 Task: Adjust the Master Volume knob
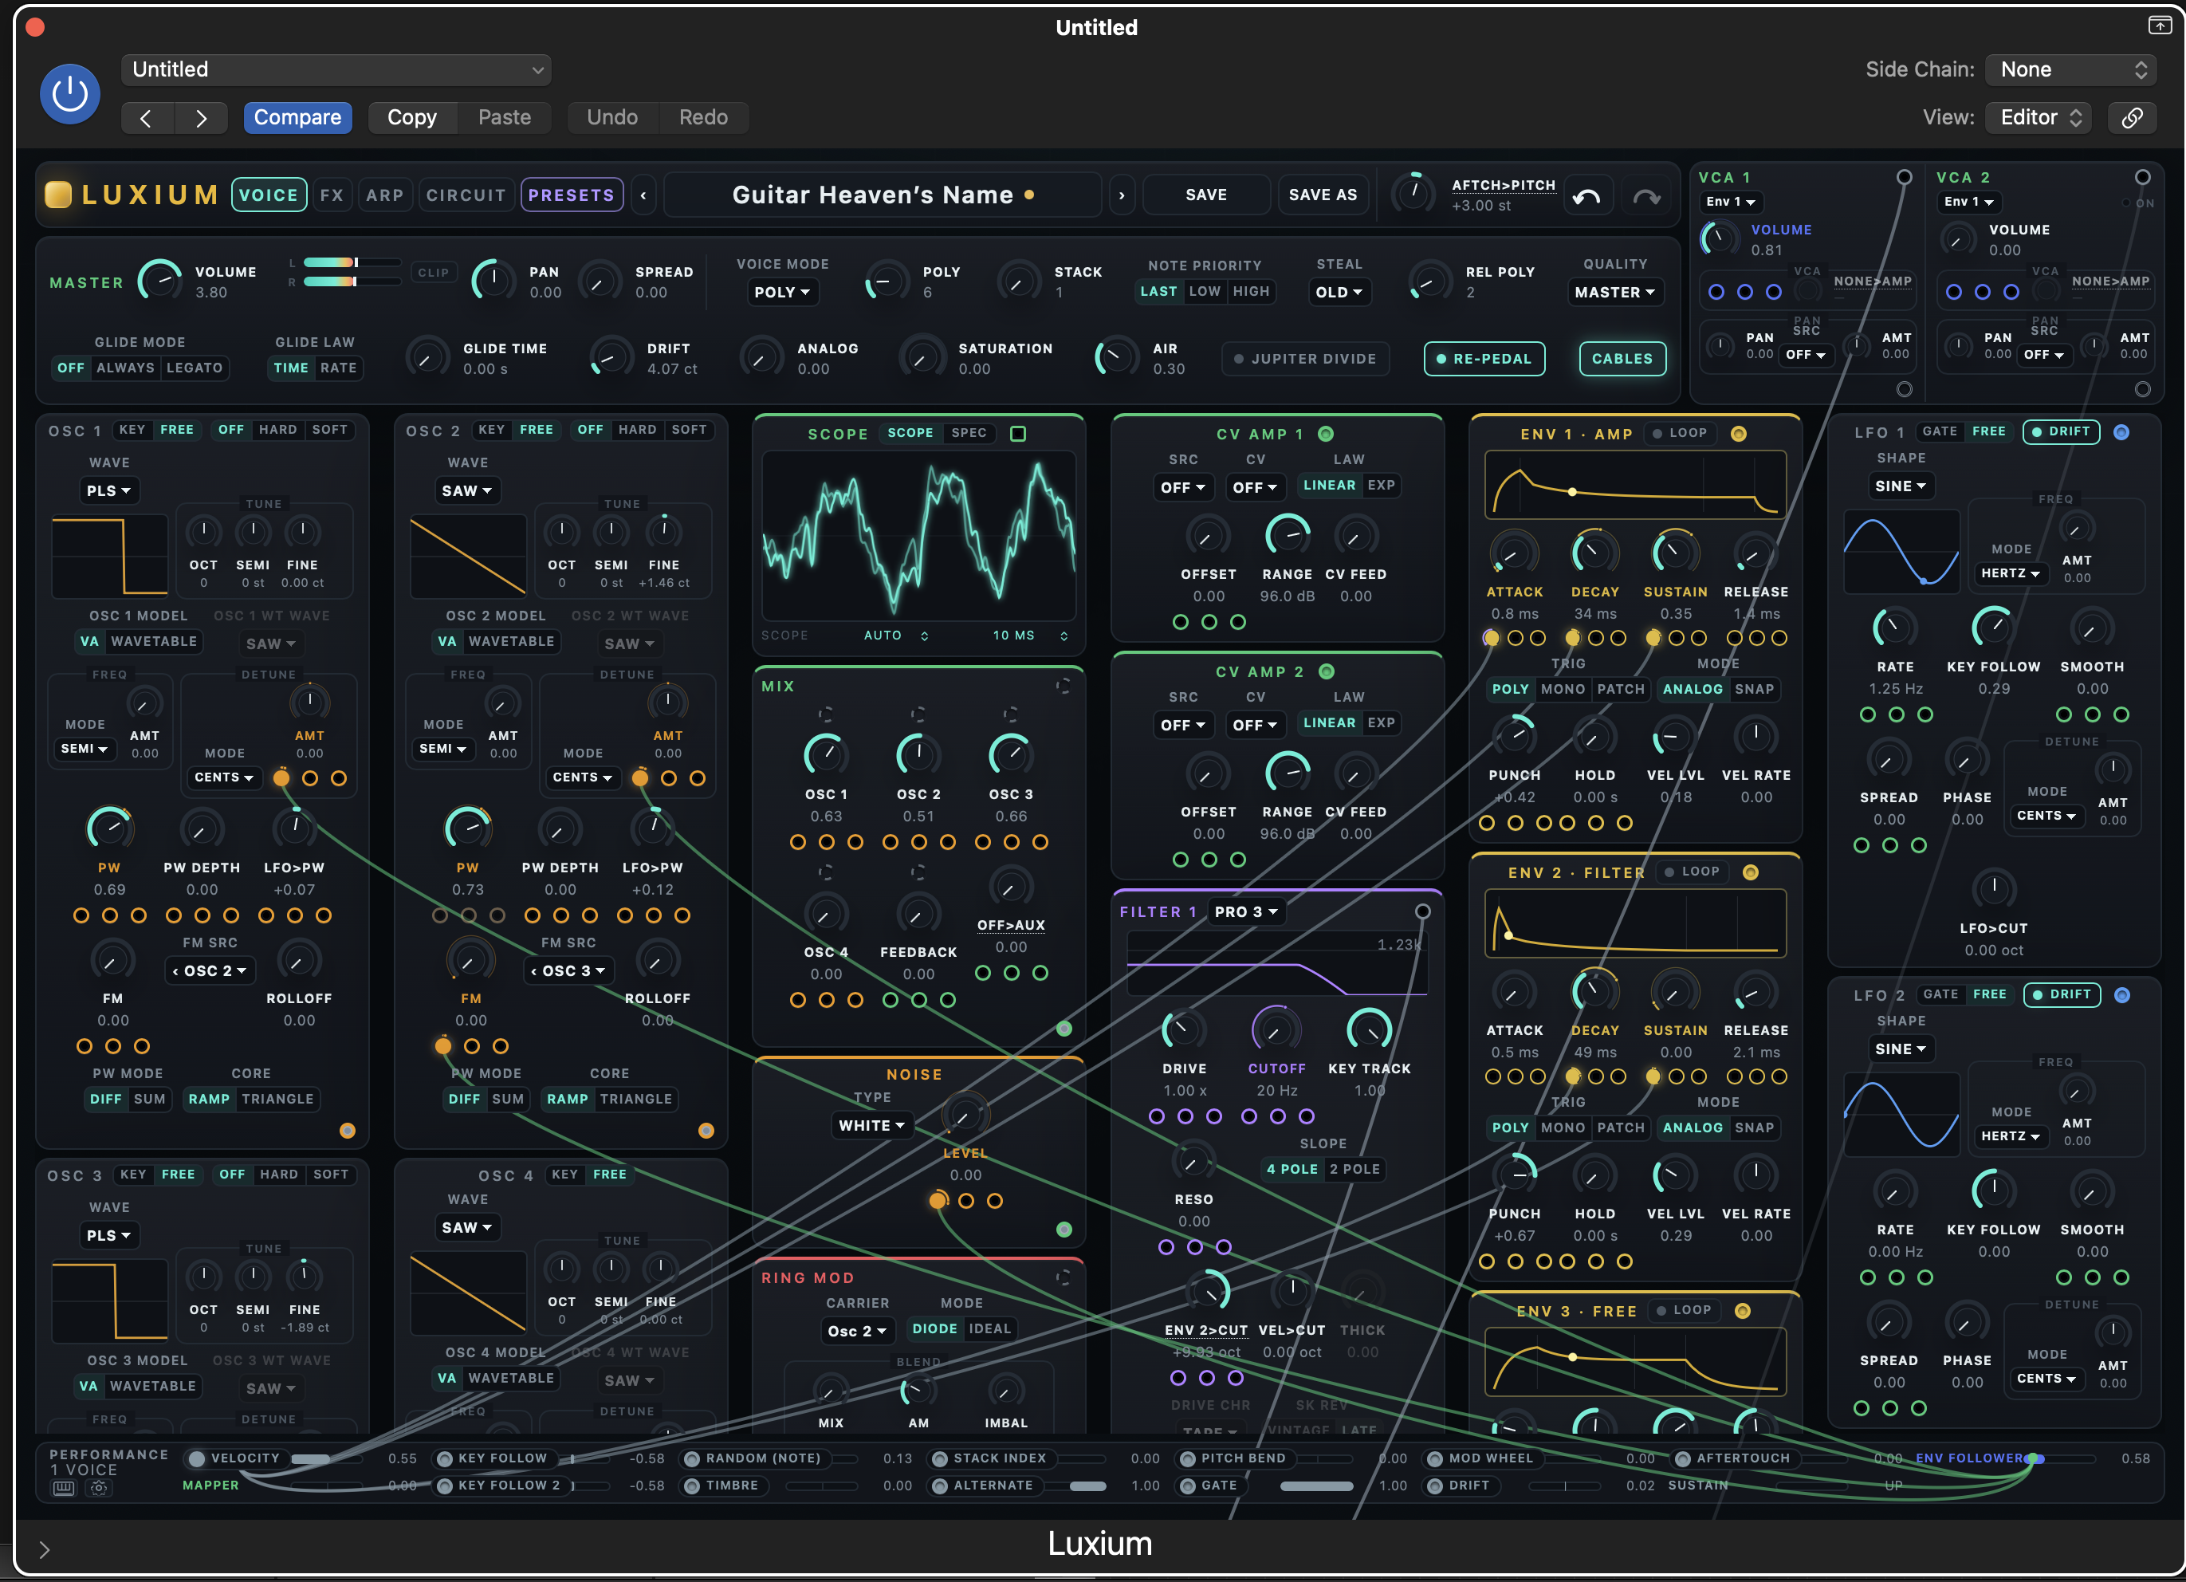point(160,281)
